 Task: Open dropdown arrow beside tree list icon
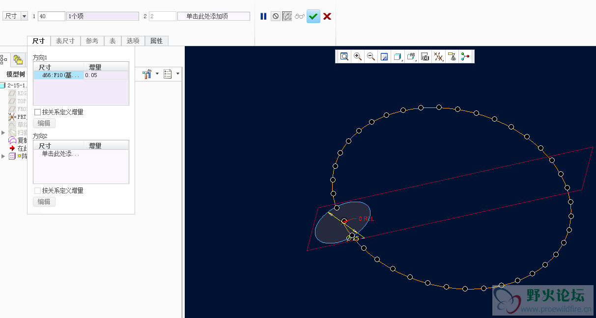177,74
